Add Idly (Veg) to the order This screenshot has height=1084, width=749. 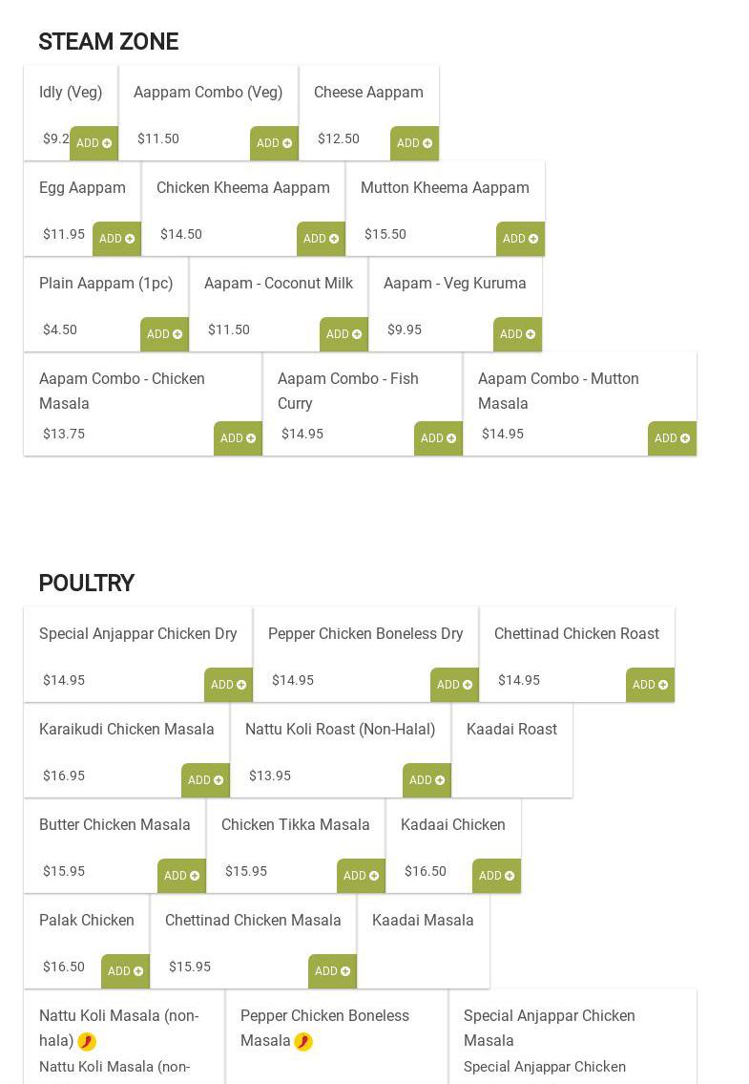[94, 143]
